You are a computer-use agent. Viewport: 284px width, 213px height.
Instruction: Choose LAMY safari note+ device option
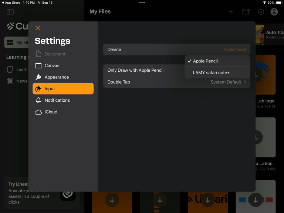(x=217, y=72)
